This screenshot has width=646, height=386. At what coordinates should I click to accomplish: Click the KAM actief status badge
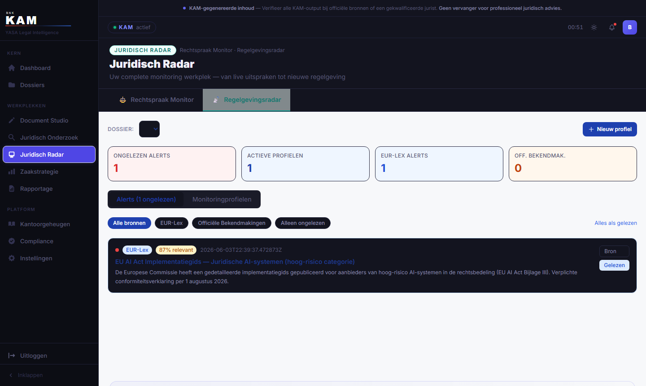point(132,27)
